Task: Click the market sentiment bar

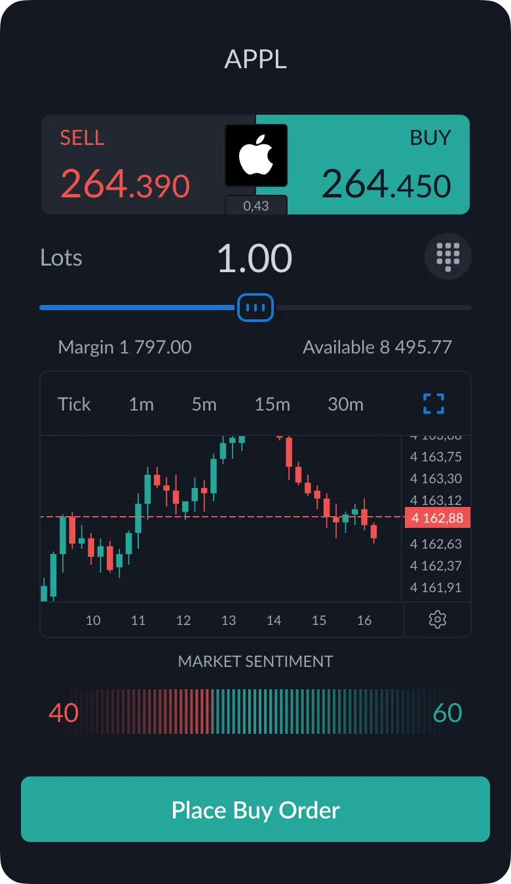Action: click(x=255, y=711)
